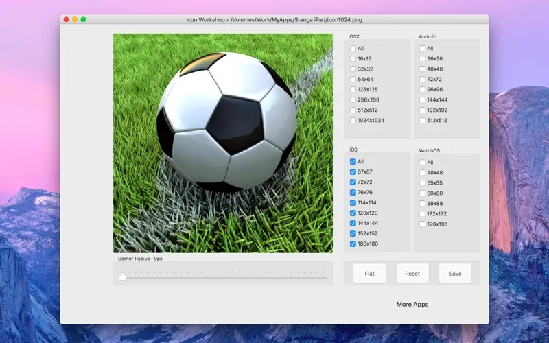This screenshot has height=343, width=549.
Task: Tick the OSX 128x128 checkbox
Action: [353, 90]
